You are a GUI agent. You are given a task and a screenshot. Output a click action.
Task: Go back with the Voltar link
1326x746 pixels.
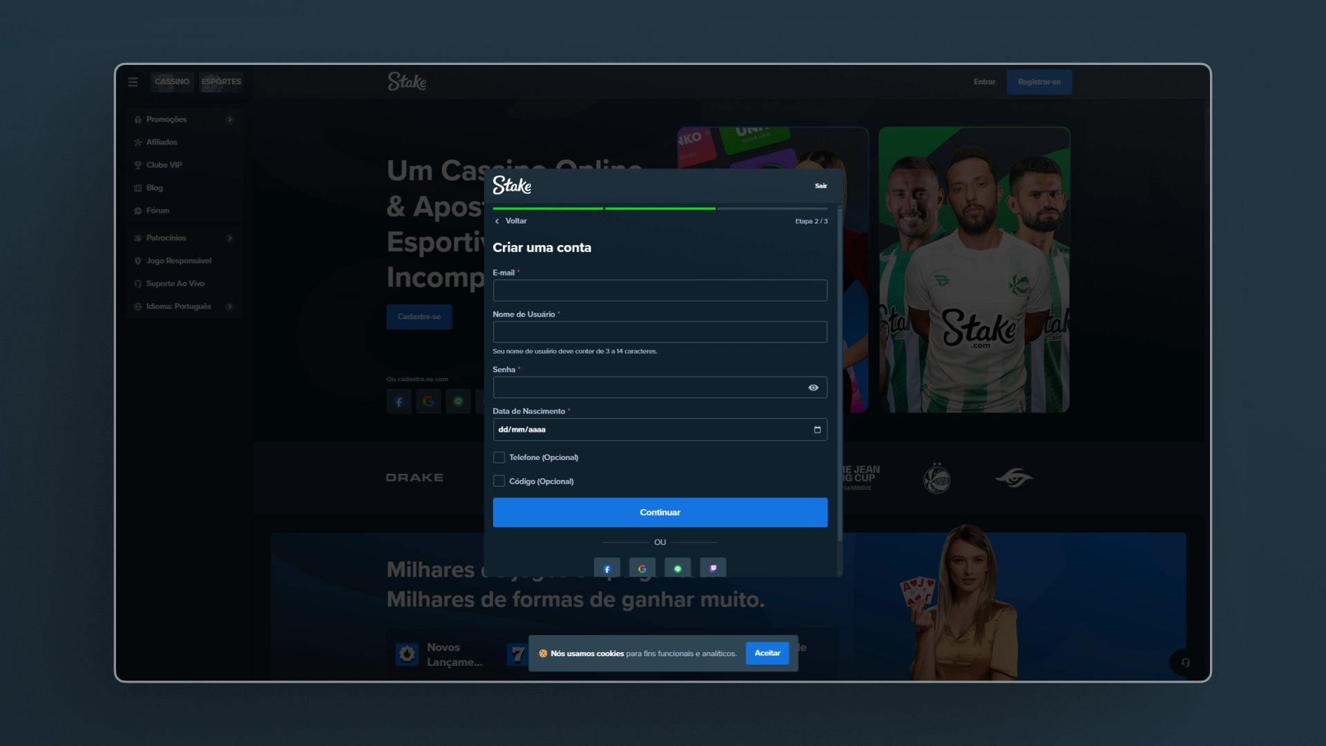(x=511, y=221)
